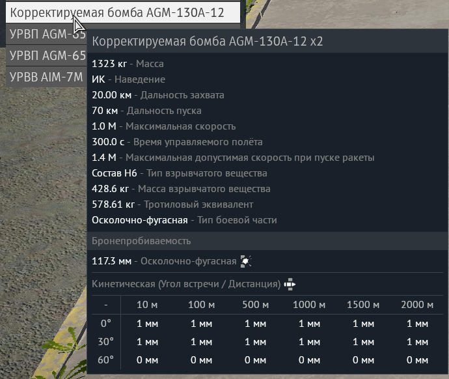Click '578.61 кг - Тротиловый эквивалент'

pos(172,204)
